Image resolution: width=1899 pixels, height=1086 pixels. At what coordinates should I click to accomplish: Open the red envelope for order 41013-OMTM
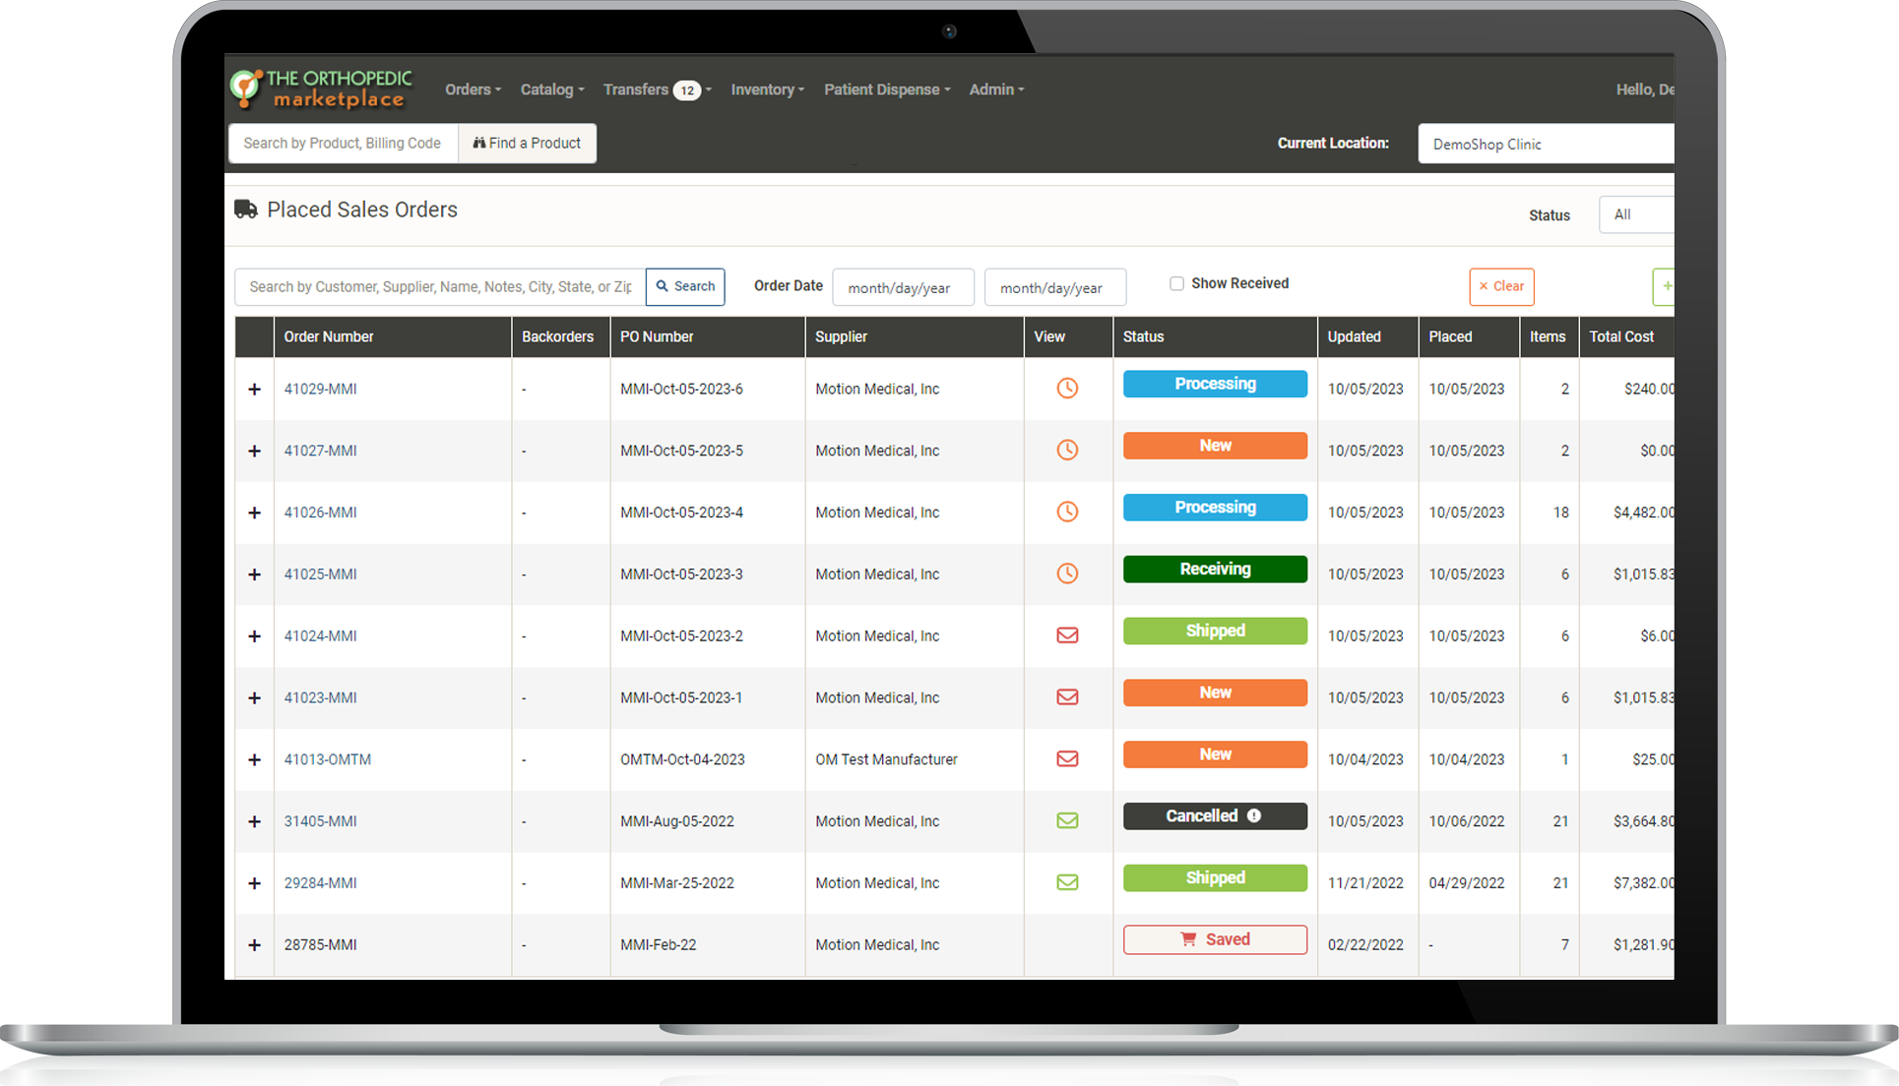coord(1067,759)
